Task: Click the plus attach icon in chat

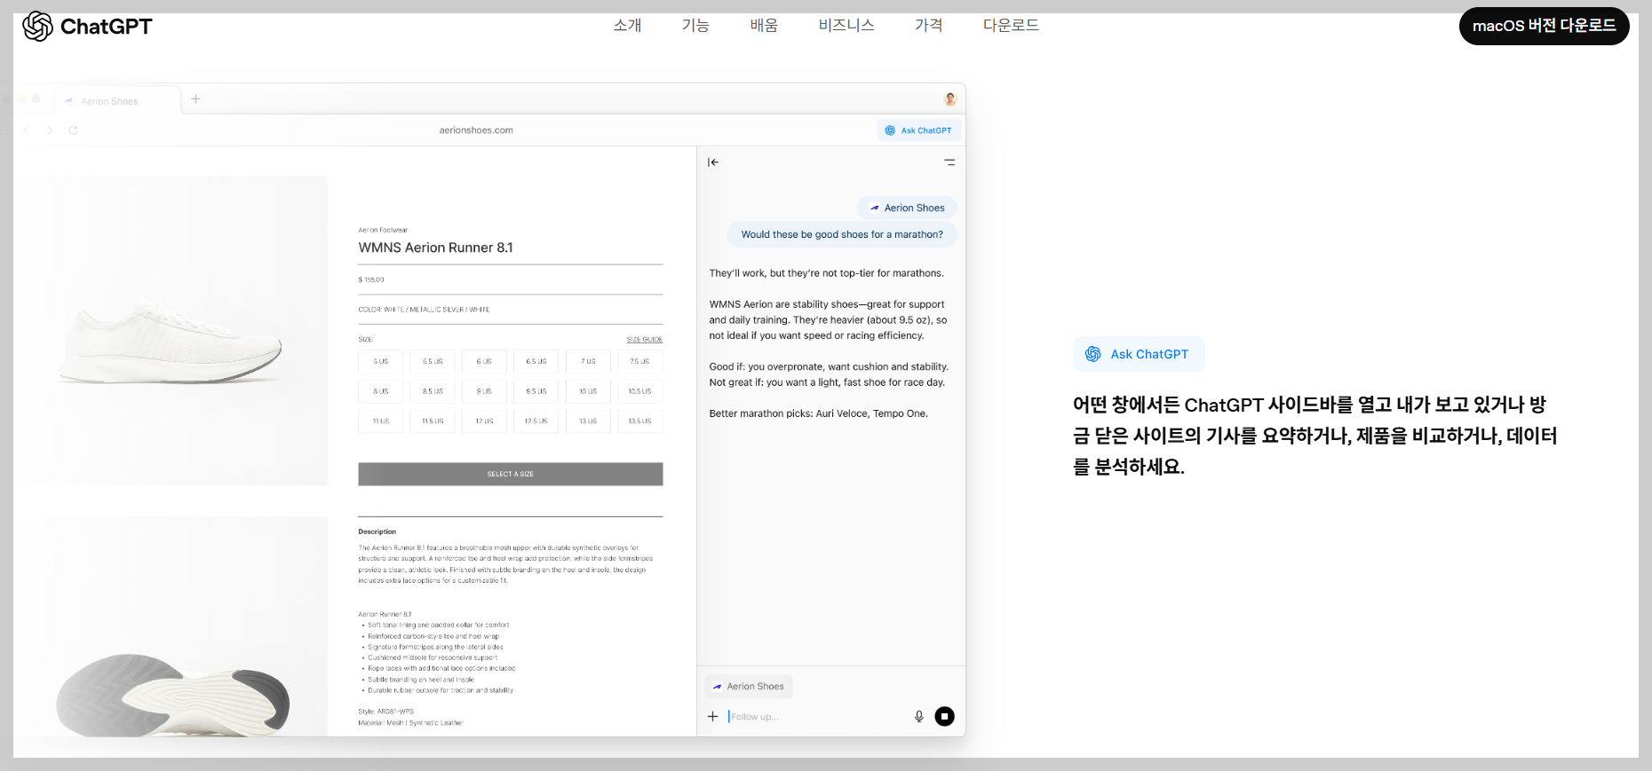Action: pos(712,716)
